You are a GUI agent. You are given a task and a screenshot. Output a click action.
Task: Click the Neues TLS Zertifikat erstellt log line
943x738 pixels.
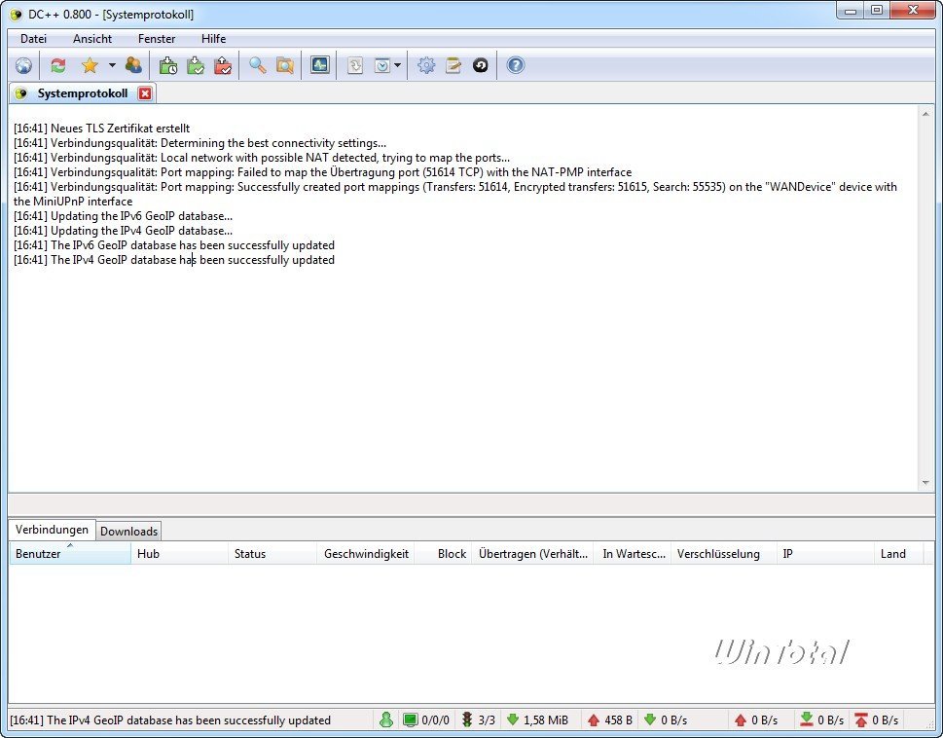[101, 129]
